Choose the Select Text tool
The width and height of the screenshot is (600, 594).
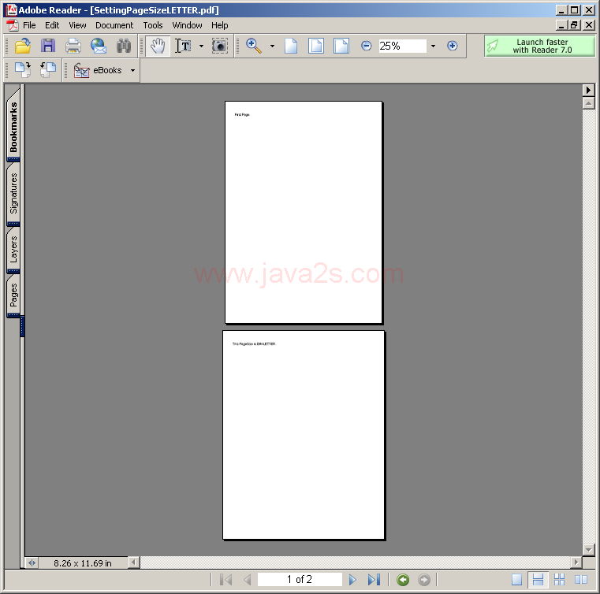point(183,46)
